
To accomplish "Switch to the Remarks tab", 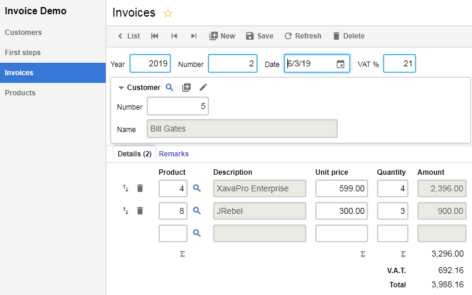I will [173, 154].
